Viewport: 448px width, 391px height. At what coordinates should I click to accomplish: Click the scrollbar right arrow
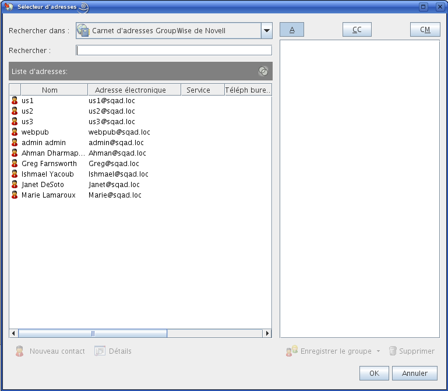click(267, 333)
